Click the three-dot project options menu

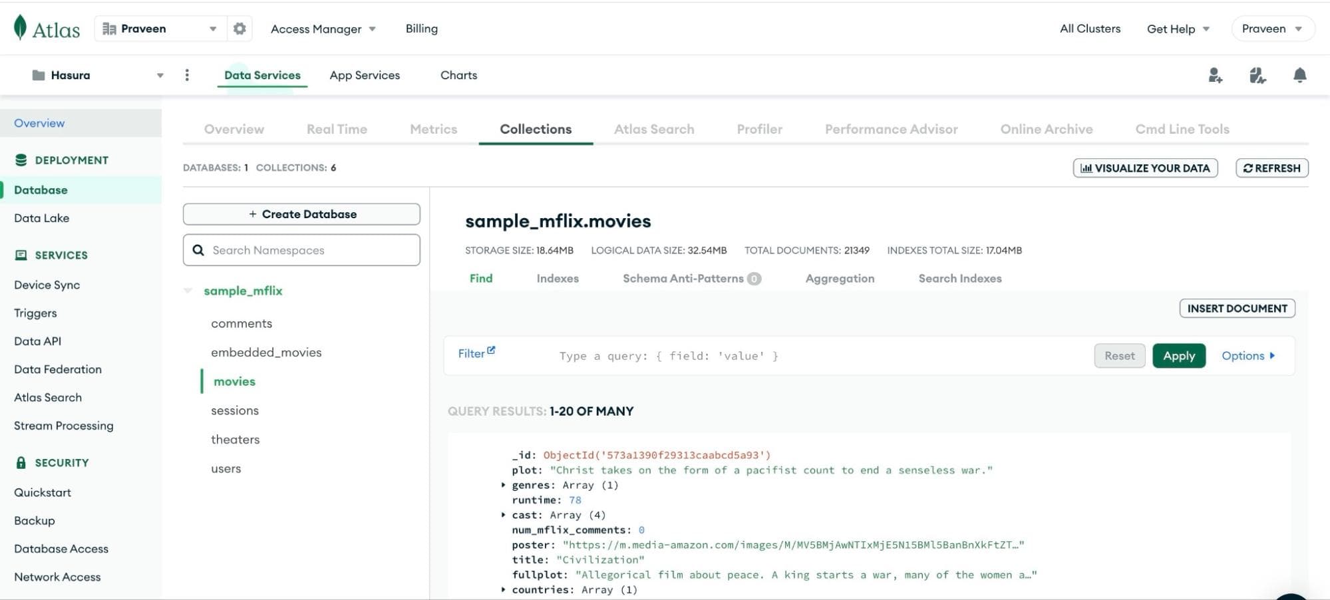pyautogui.click(x=187, y=75)
